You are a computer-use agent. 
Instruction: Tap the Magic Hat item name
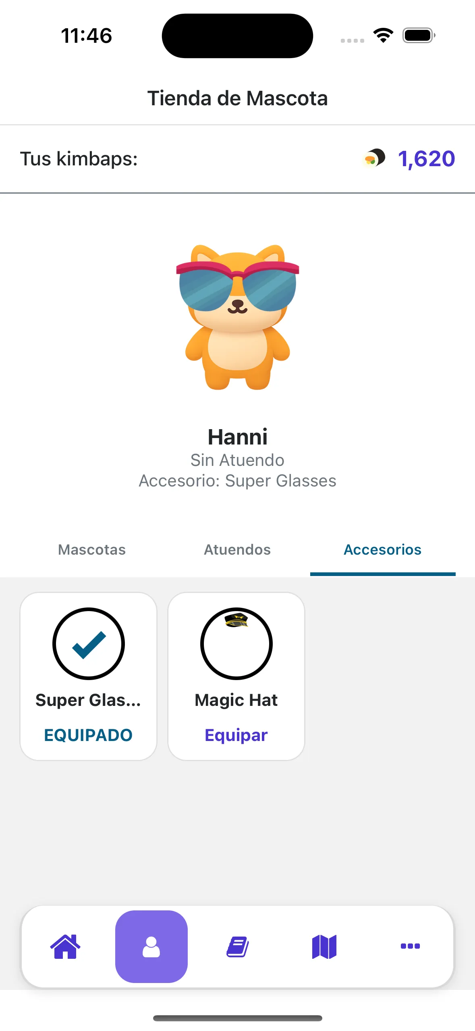pyautogui.click(x=236, y=700)
